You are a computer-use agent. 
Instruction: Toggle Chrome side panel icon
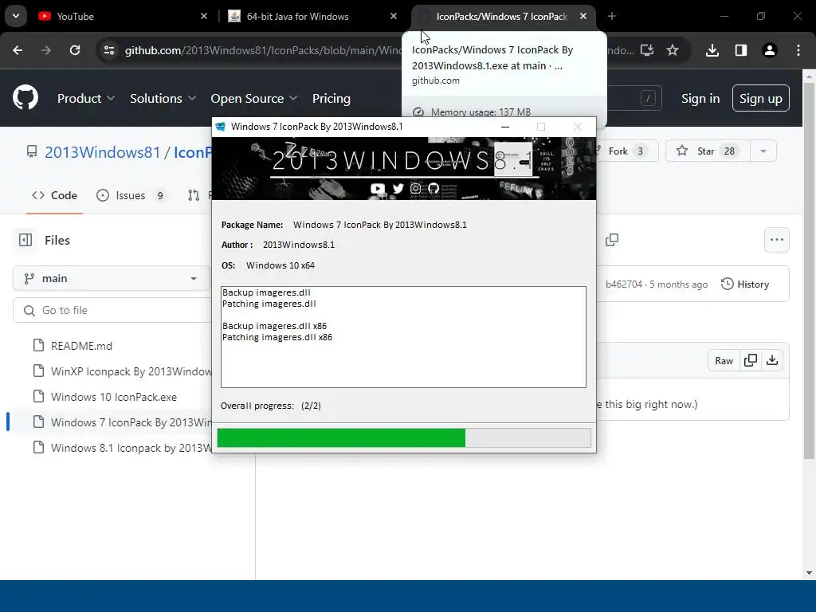(x=741, y=50)
